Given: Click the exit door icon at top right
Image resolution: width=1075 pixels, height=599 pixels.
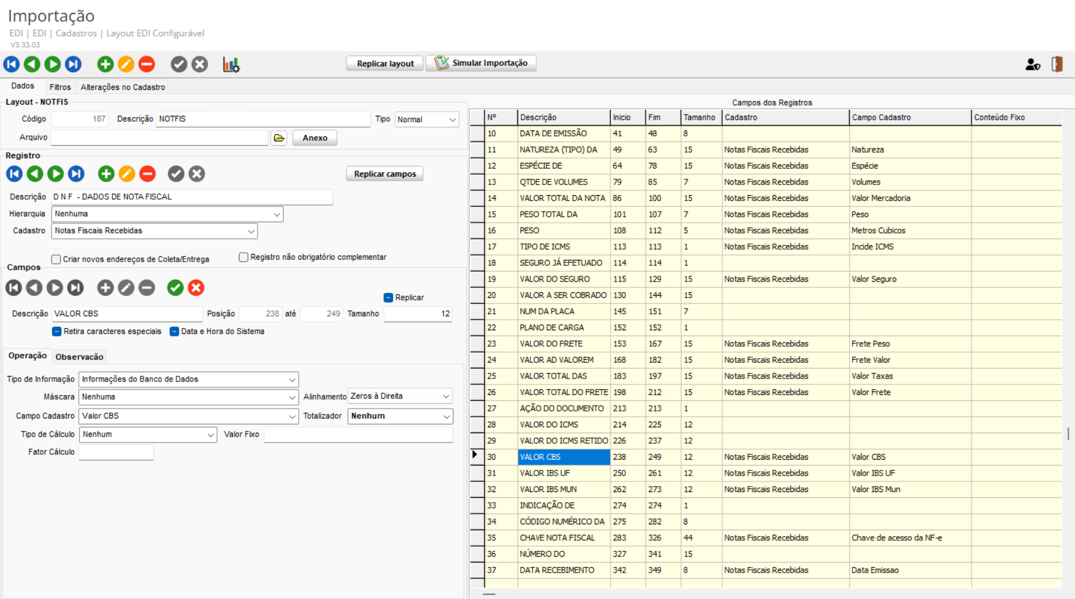Looking at the screenshot, I should pyautogui.click(x=1057, y=64).
